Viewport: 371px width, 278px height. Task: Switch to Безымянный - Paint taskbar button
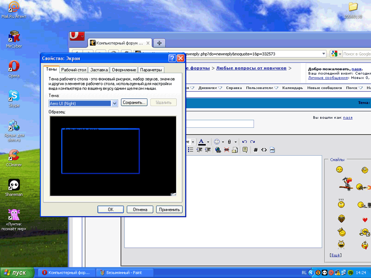pyautogui.click(x=125, y=272)
